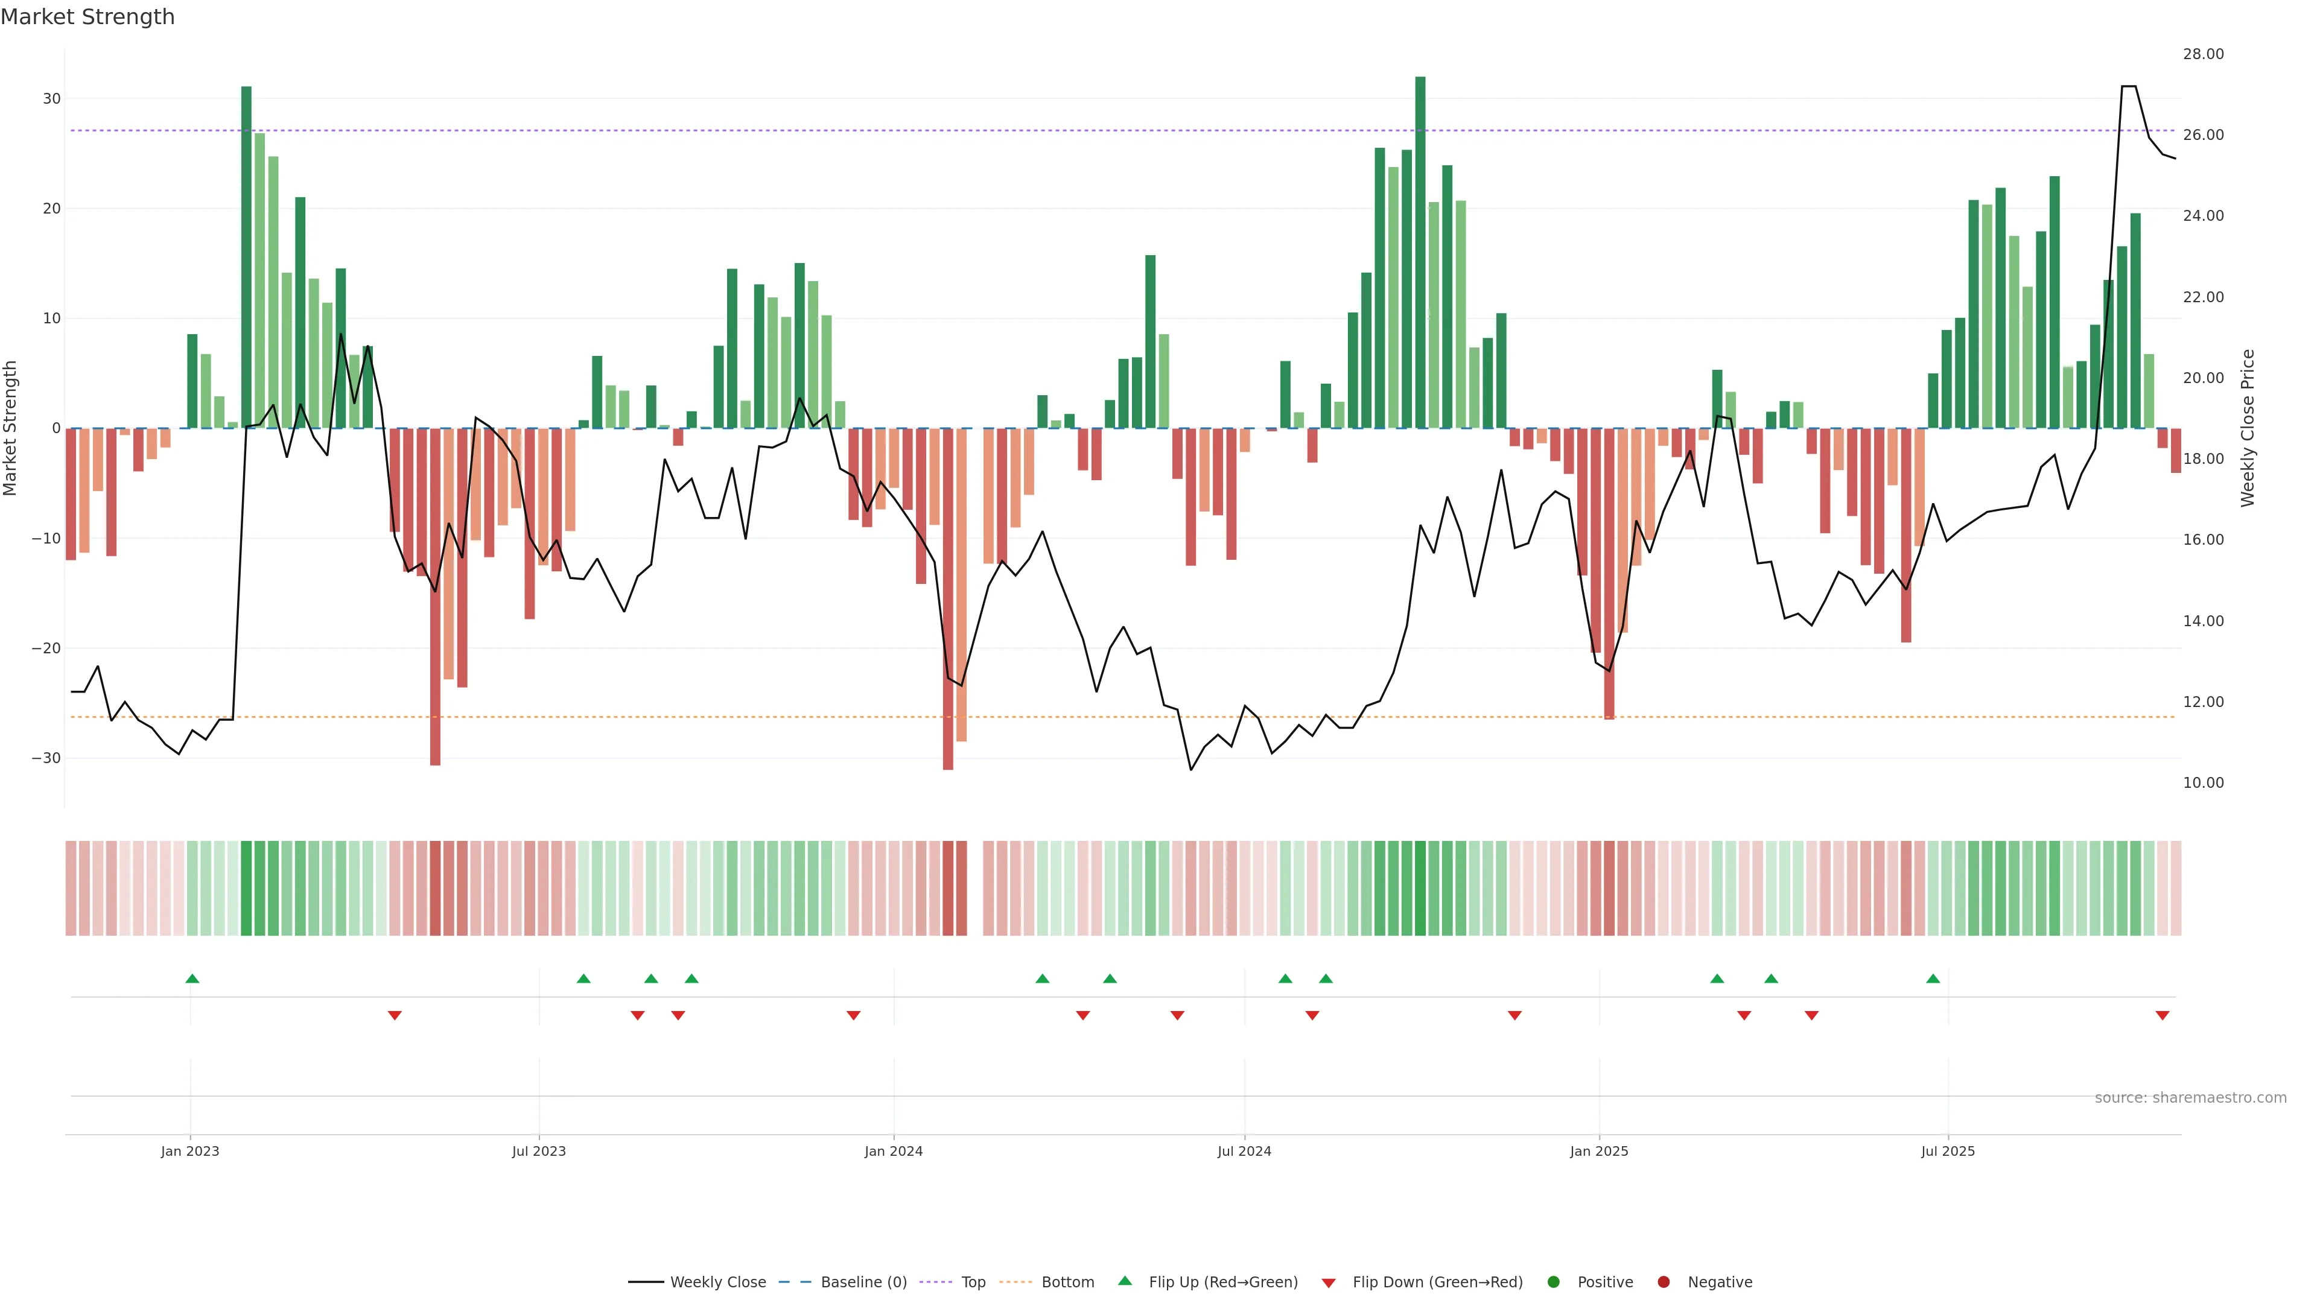Click the Flip Up green triangle legend icon
Image resolution: width=2317 pixels, height=1303 pixels.
[x=1124, y=1281]
